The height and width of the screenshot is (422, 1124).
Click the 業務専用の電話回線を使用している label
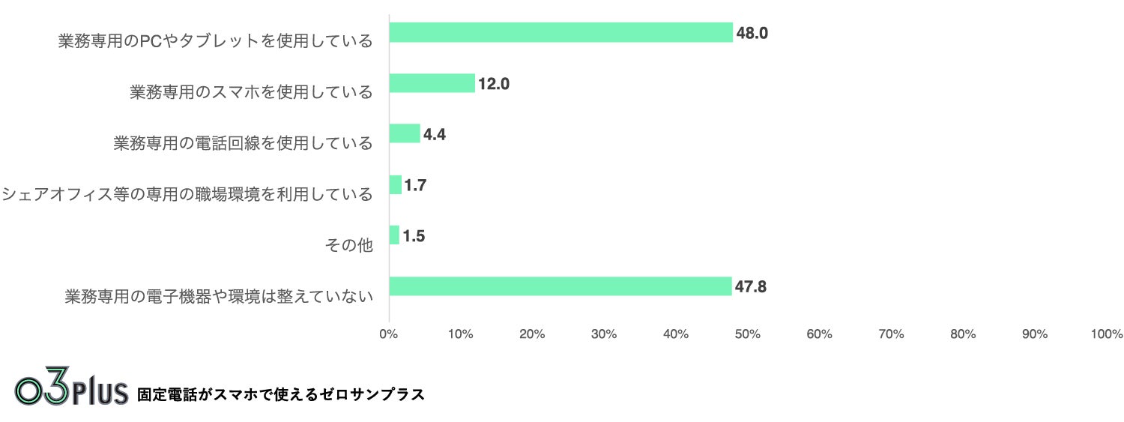click(243, 143)
